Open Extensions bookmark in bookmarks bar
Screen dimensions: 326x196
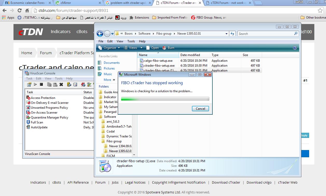(139, 18)
